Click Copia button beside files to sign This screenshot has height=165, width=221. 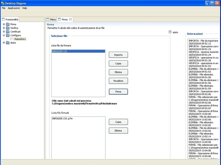click(118, 64)
